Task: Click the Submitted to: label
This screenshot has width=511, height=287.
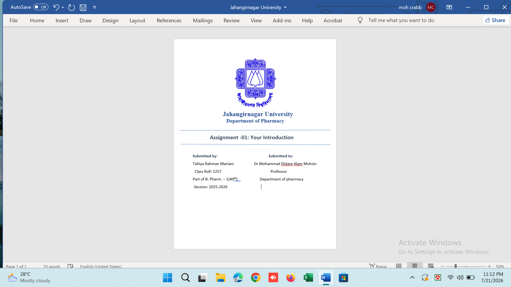Action: tap(281, 156)
